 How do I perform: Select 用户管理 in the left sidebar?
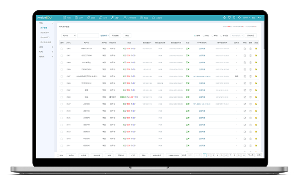44,28
